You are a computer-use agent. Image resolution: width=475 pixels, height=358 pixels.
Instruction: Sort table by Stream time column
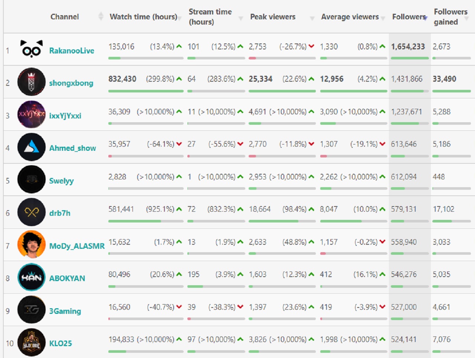coord(210,17)
